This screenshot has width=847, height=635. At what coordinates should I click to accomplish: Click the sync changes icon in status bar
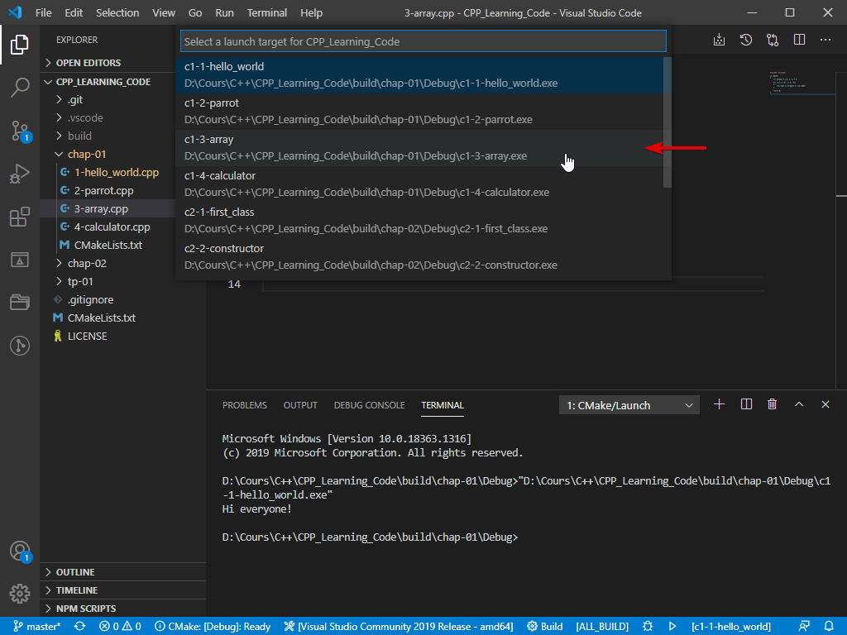point(80,627)
